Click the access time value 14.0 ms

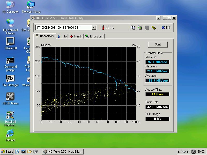[x=157, y=94]
